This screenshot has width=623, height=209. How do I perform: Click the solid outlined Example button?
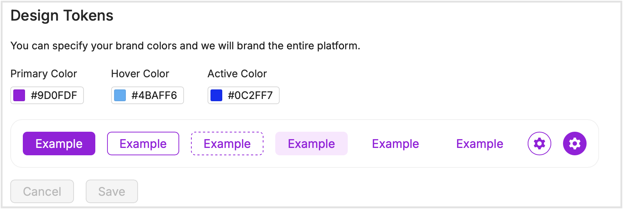(143, 144)
